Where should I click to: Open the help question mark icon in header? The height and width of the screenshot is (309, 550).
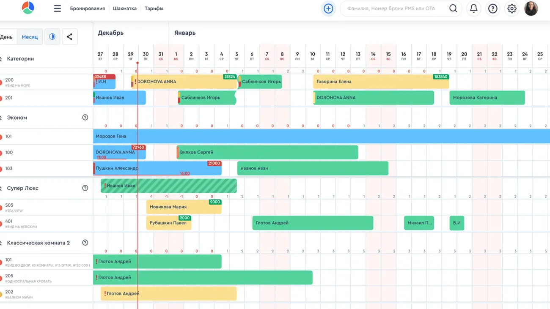[492, 8]
